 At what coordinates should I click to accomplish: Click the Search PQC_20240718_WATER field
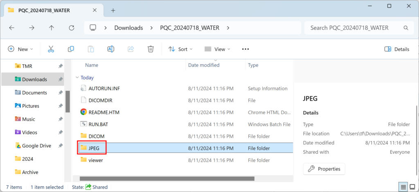[352, 28]
